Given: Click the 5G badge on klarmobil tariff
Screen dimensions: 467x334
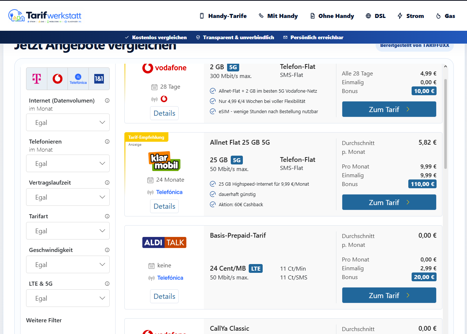Looking at the screenshot, I should pos(237,160).
